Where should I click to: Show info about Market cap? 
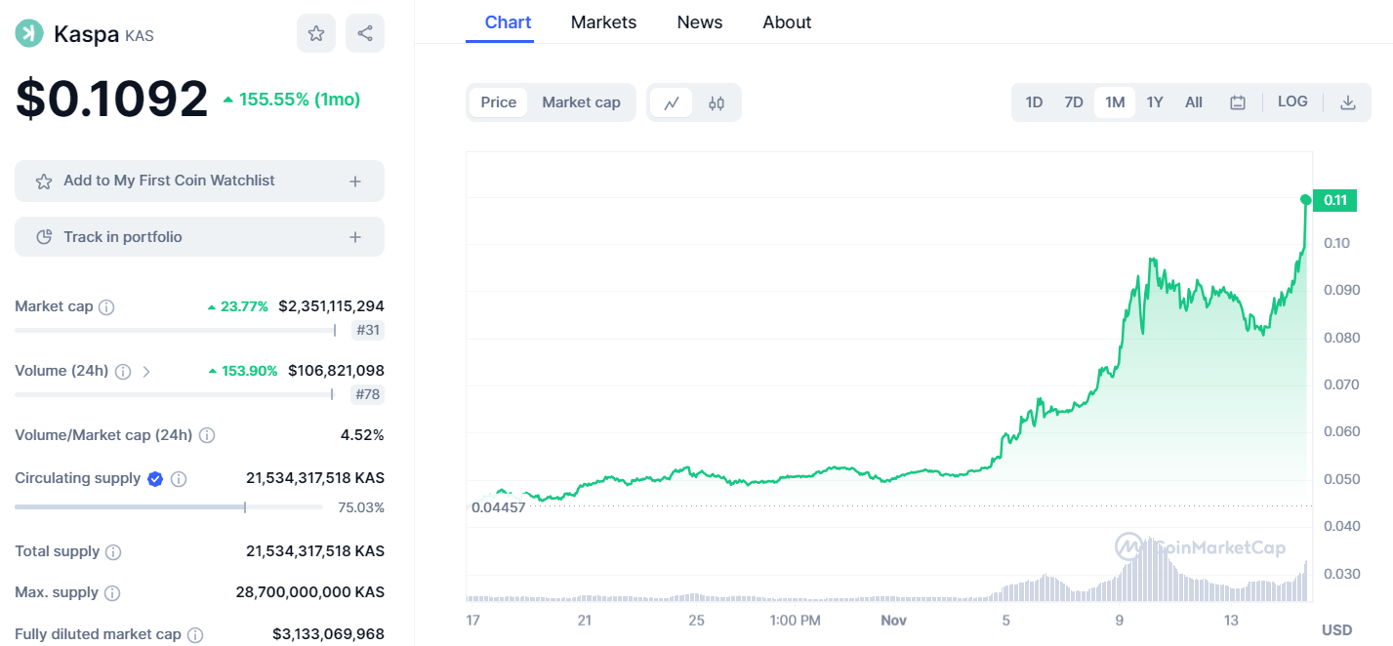click(106, 306)
